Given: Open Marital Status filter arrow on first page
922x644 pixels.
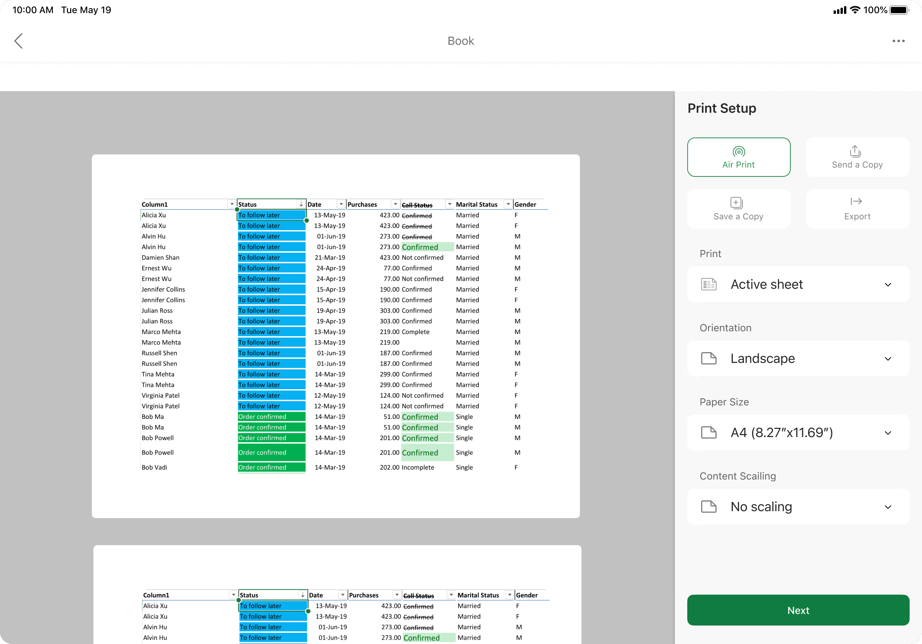Looking at the screenshot, I should click(x=508, y=204).
